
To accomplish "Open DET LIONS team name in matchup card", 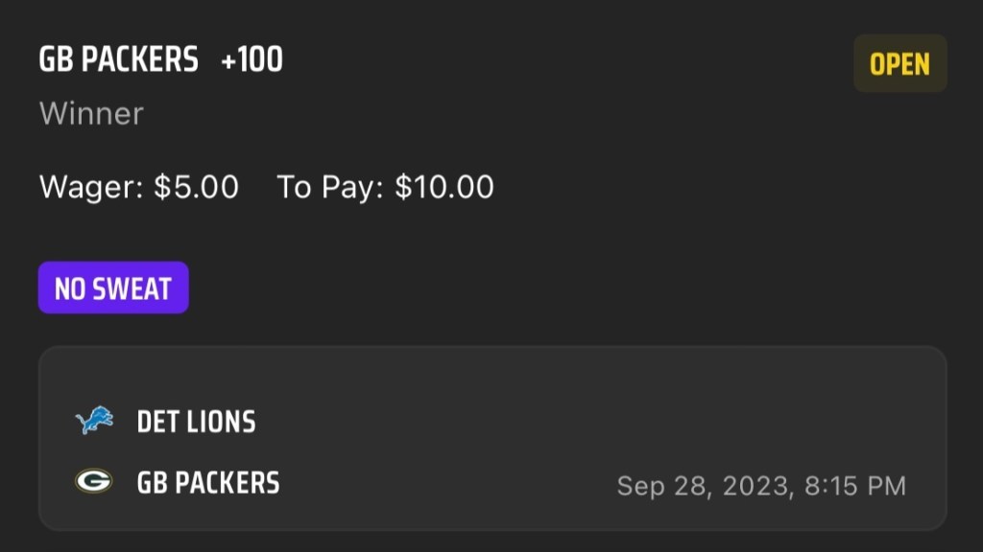I will tap(196, 422).
